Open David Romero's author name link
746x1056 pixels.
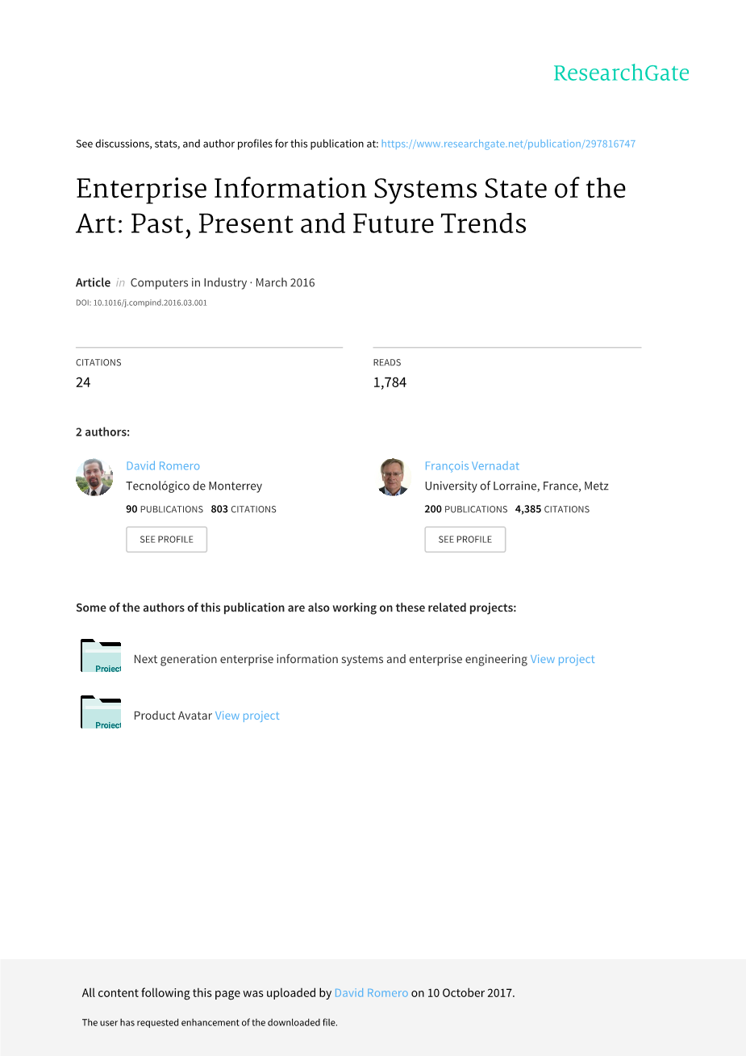coord(163,465)
